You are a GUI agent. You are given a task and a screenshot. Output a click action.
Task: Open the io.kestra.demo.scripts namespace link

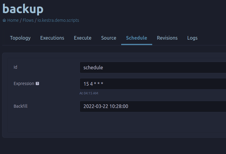[58, 20]
